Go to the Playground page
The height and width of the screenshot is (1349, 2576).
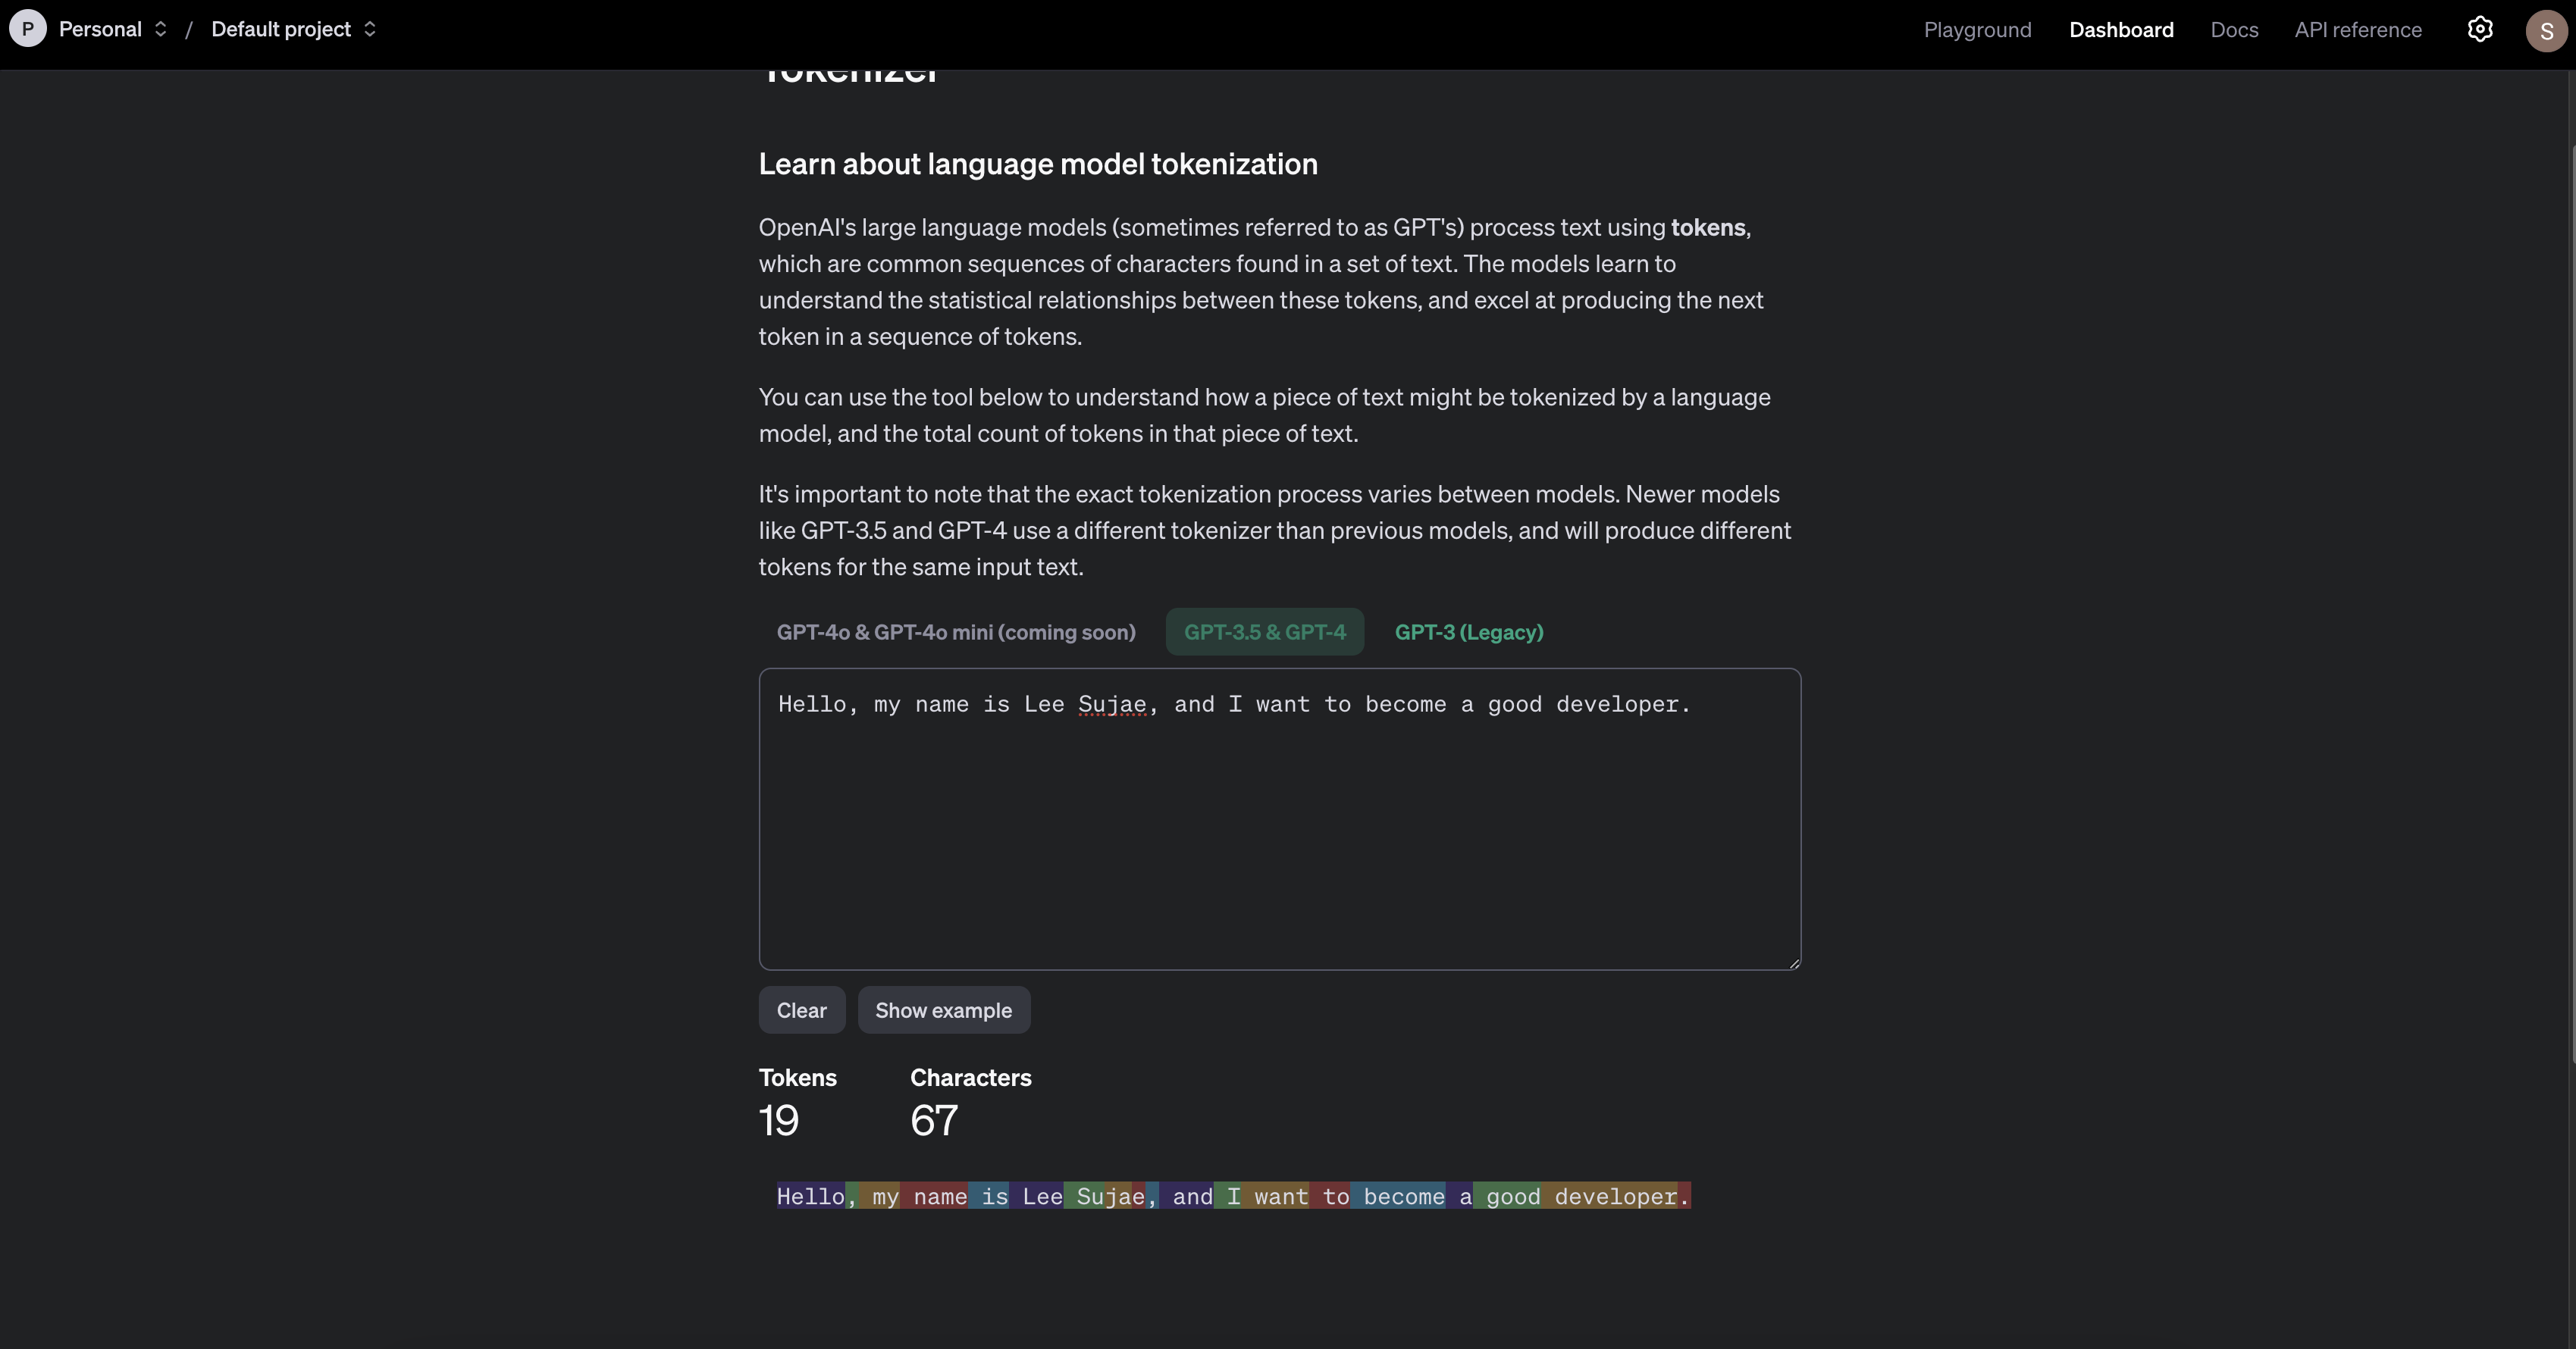[x=1977, y=30]
